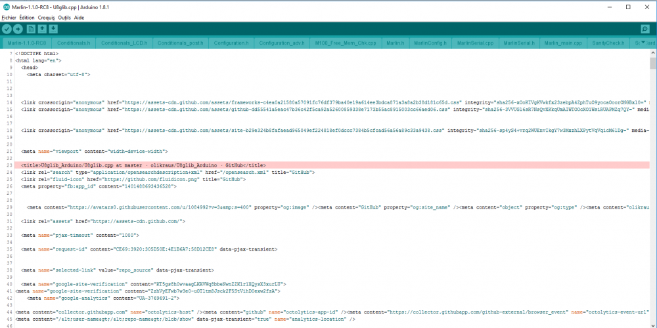Open the Serial Monitor magnifier icon
The width and height of the screenshot is (657, 328).
(645, 29)
